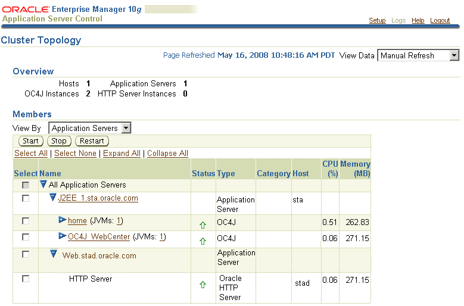Click the CPU (%) column header
This screenshot has height=306, width=464.
[x=330, y=168]
